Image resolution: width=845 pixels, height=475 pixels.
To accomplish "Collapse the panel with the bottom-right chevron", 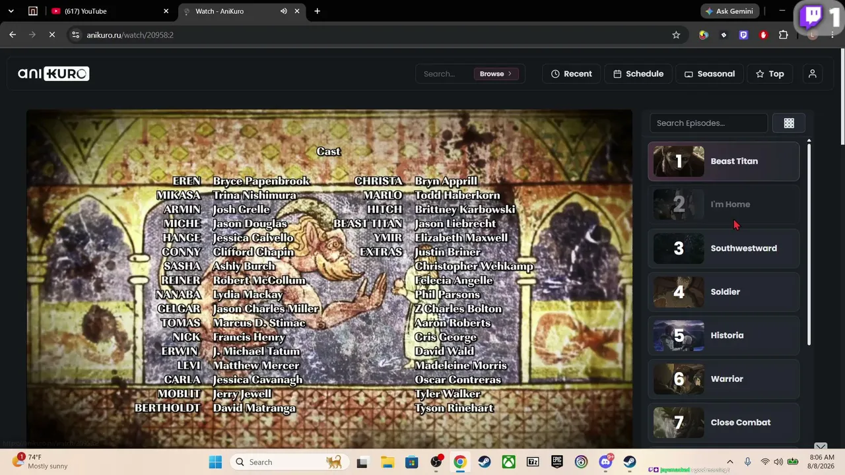I will [821, 447].
